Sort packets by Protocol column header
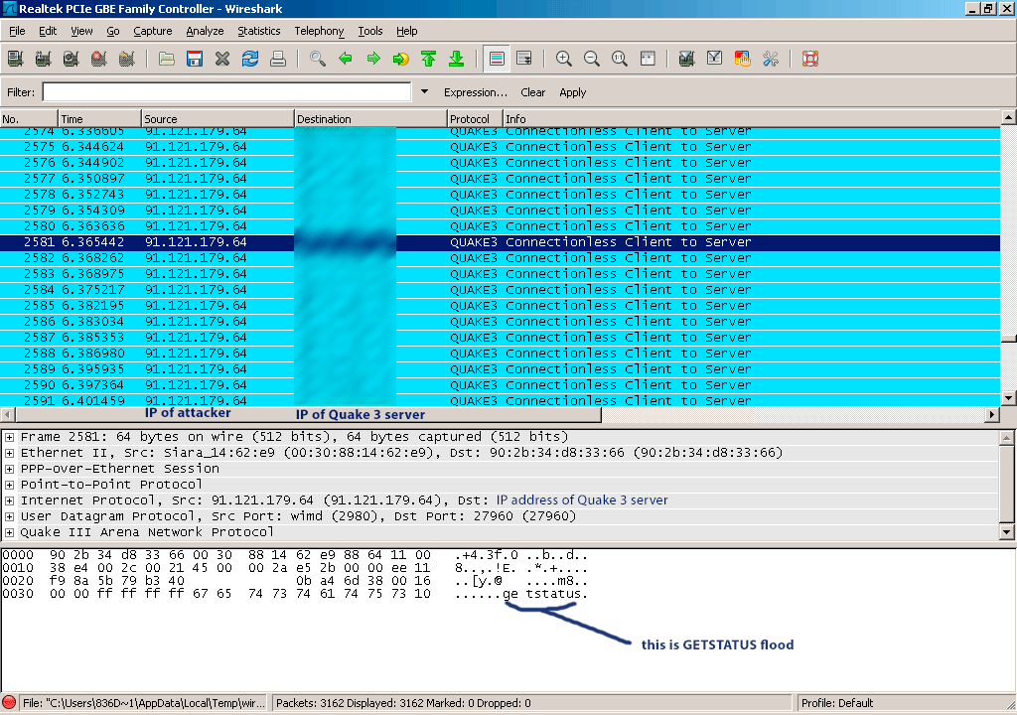Screen dimensions: 1017x715 pyautogui.click(x=476, y=119)
